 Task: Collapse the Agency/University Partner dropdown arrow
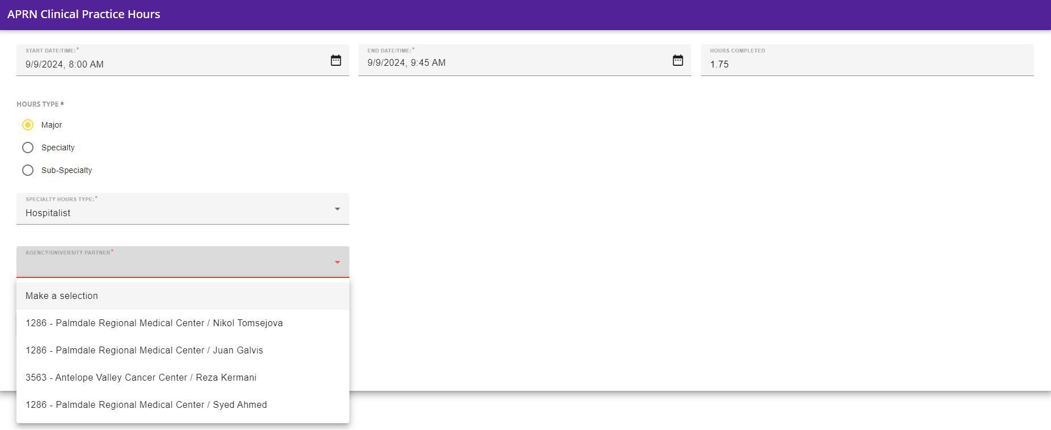point(337,262)
